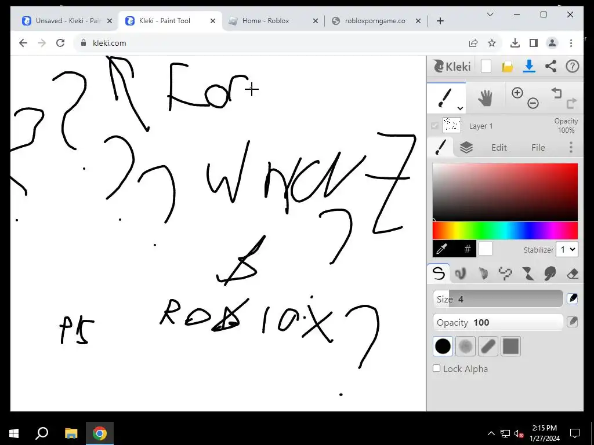
Task: Pick a shade in the red color field
Action: coord(505,192)
